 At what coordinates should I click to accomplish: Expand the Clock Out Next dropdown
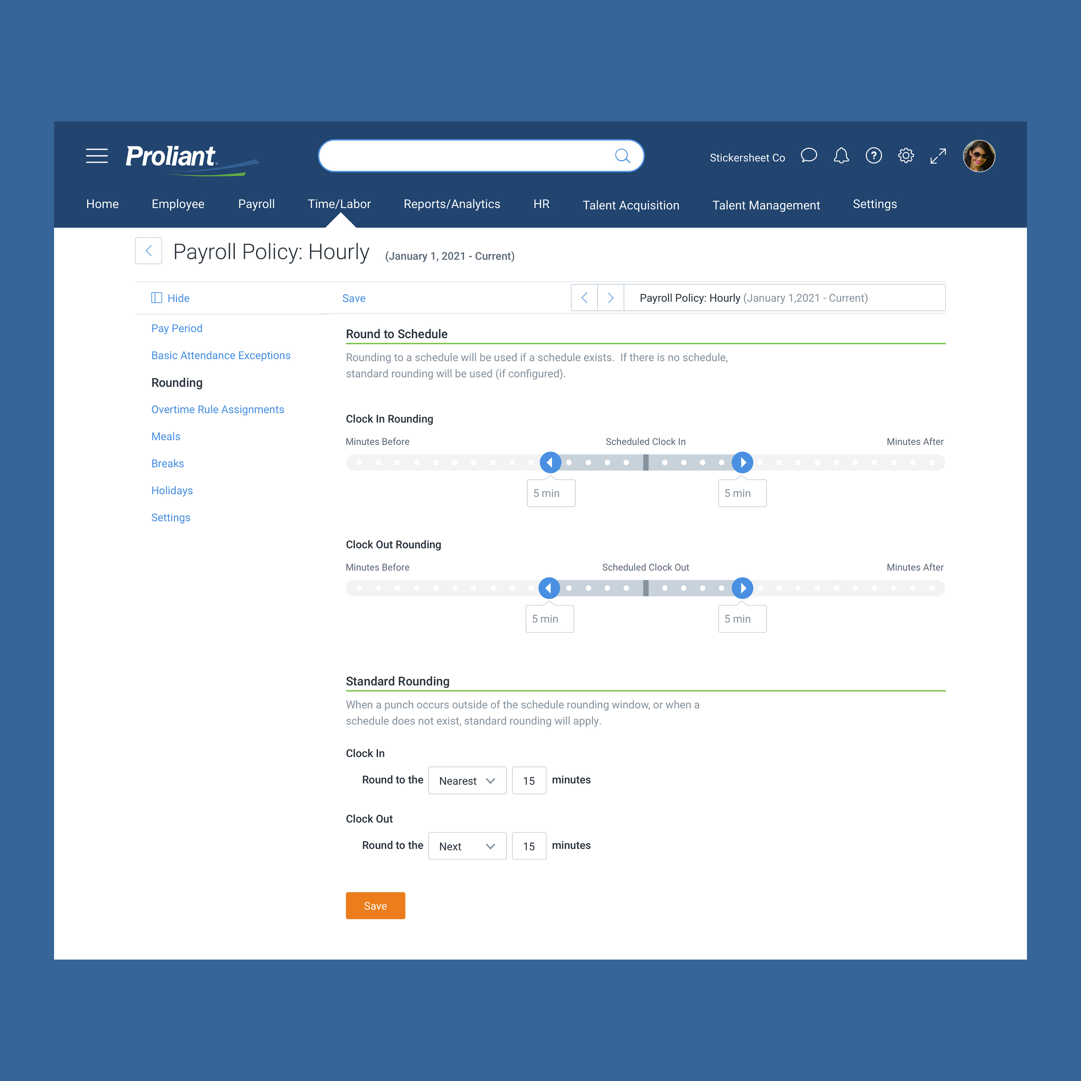(x=467, y=846)
